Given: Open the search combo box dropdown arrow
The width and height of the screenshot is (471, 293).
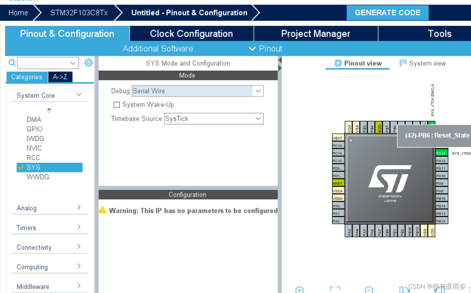Looking at the screenshot, I should 73,63.
